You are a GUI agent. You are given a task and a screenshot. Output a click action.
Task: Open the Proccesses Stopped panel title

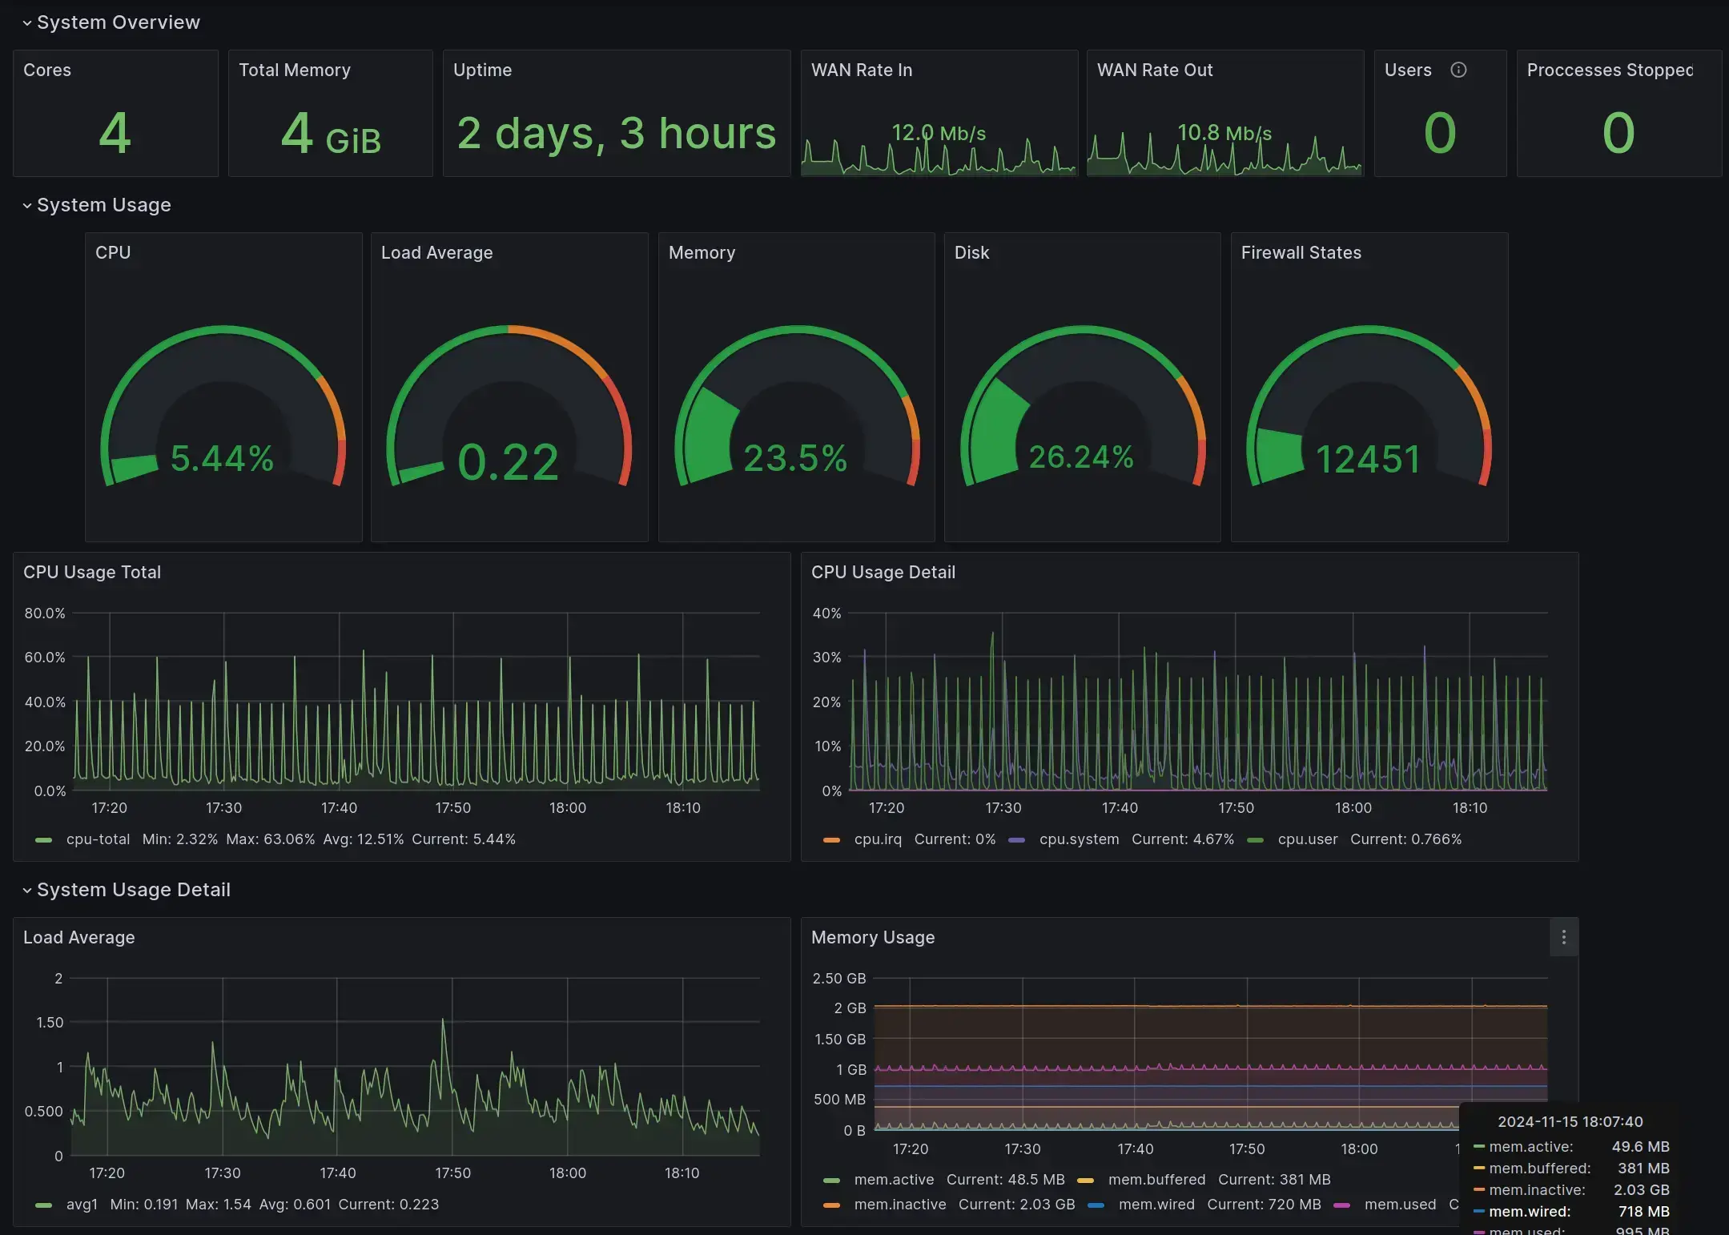[1610, 70]
